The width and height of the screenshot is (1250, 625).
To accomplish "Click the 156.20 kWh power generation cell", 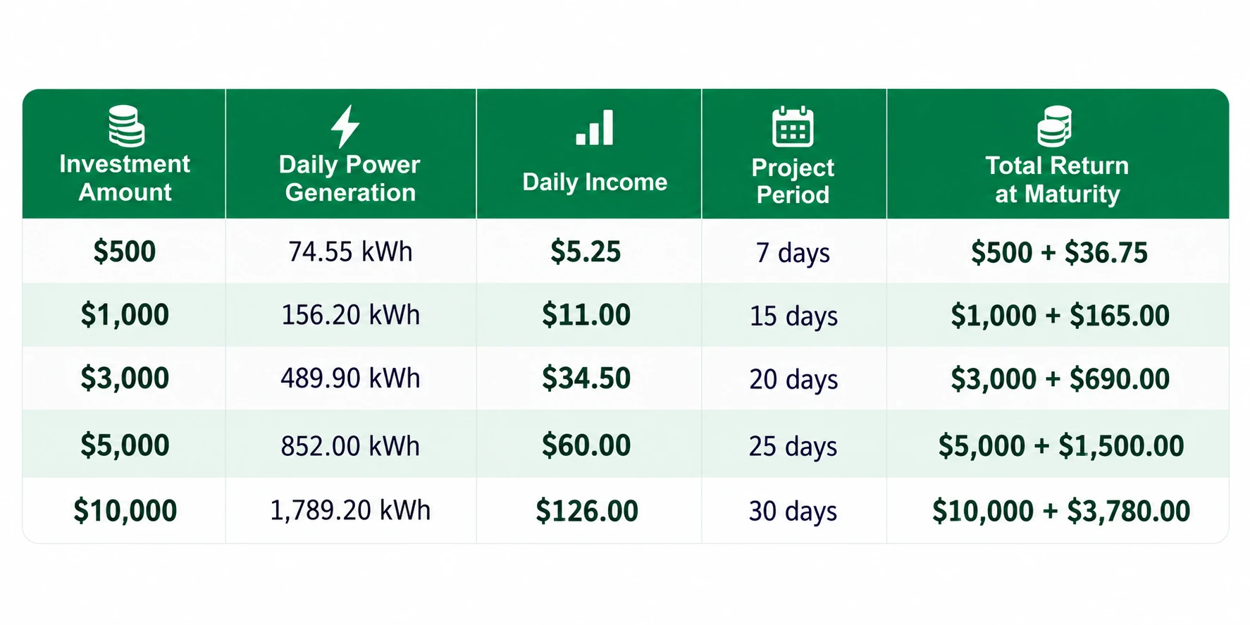I will click(350, 315).
